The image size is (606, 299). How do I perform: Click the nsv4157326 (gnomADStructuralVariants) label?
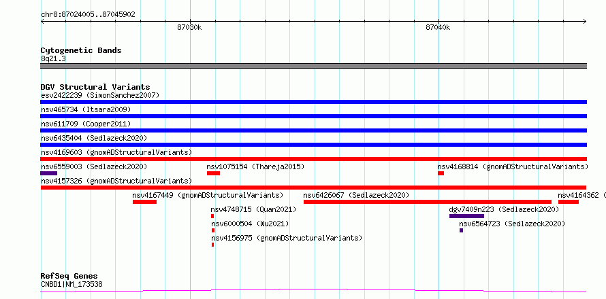point(116,181)
